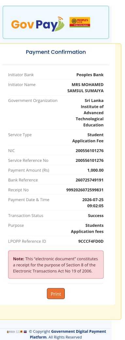Click the Payment Confirmation heading
The image size is (125, 340).
(56, 52)
